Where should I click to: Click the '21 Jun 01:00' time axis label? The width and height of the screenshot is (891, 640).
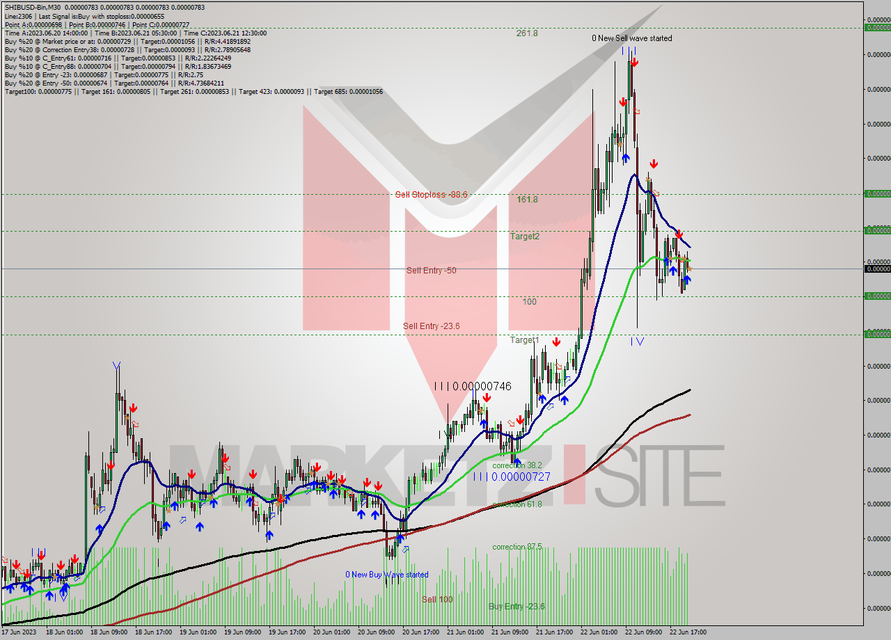click(x=465, y=632)
